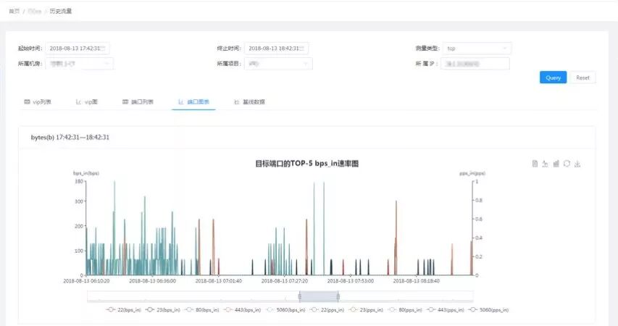Image resolution: width=618 pixels, height=326 pixels.
Task: Switch chart to line type icon
Action: (545, 164)
